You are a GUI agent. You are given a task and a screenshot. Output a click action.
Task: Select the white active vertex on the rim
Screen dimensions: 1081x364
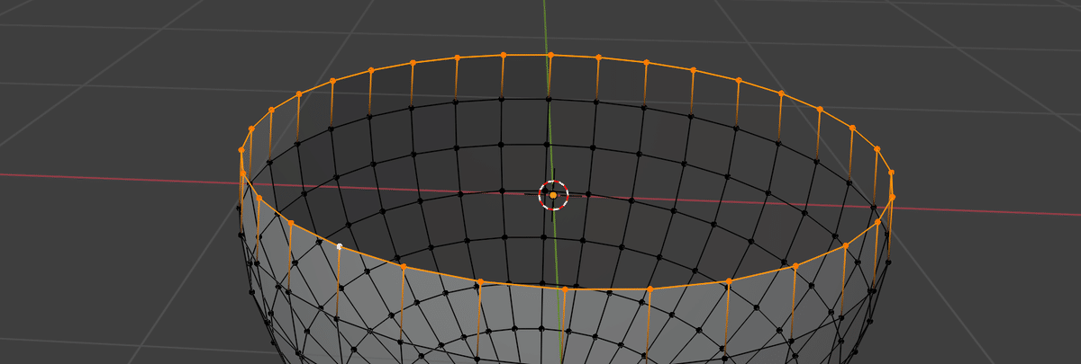click(x=340, y=245)
